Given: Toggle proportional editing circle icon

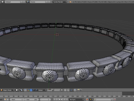Looking at the screenshot, I should [x=65, y=90].
